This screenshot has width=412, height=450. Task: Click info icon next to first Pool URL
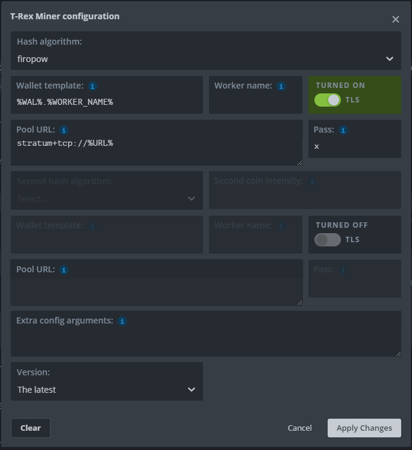tap(64, 130)
